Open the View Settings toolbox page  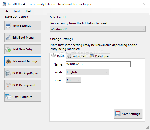pyautogui.click(x=23, y=26)
